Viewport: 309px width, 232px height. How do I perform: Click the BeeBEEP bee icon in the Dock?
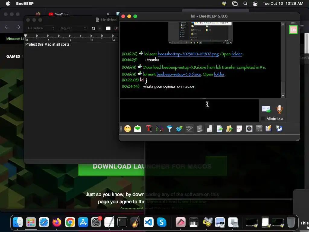click(x=207, y=222)
